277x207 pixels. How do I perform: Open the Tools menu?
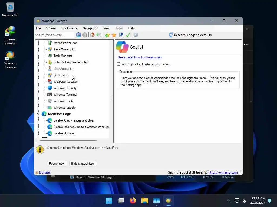pyautogui.click(x=119, y=28)
